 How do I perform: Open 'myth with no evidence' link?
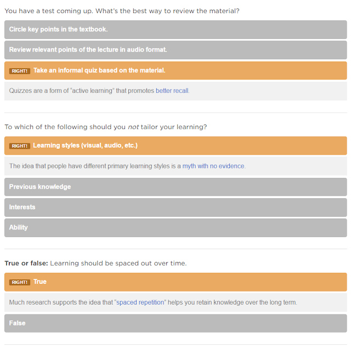coord(213,166)
